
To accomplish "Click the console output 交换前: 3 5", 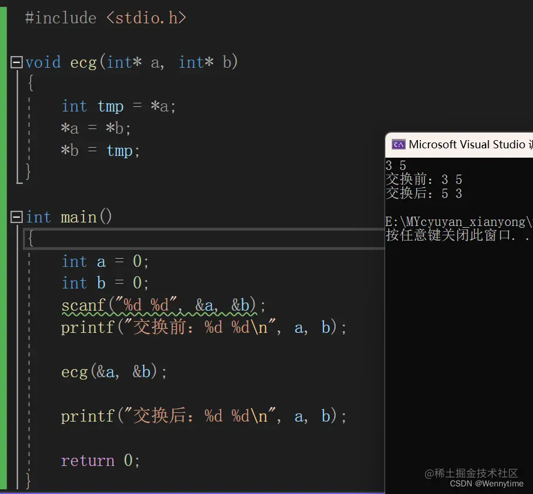I will pyautogui.click(x=424, y=179).
